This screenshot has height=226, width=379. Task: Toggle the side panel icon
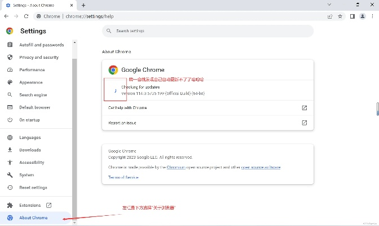tap(352, 16)
